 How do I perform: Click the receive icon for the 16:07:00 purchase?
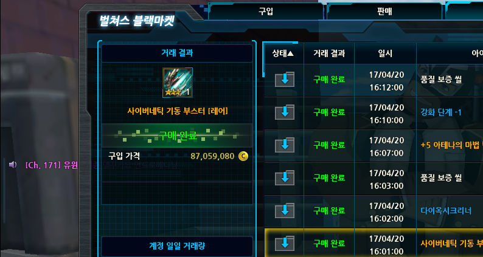[x=285, y=145]
